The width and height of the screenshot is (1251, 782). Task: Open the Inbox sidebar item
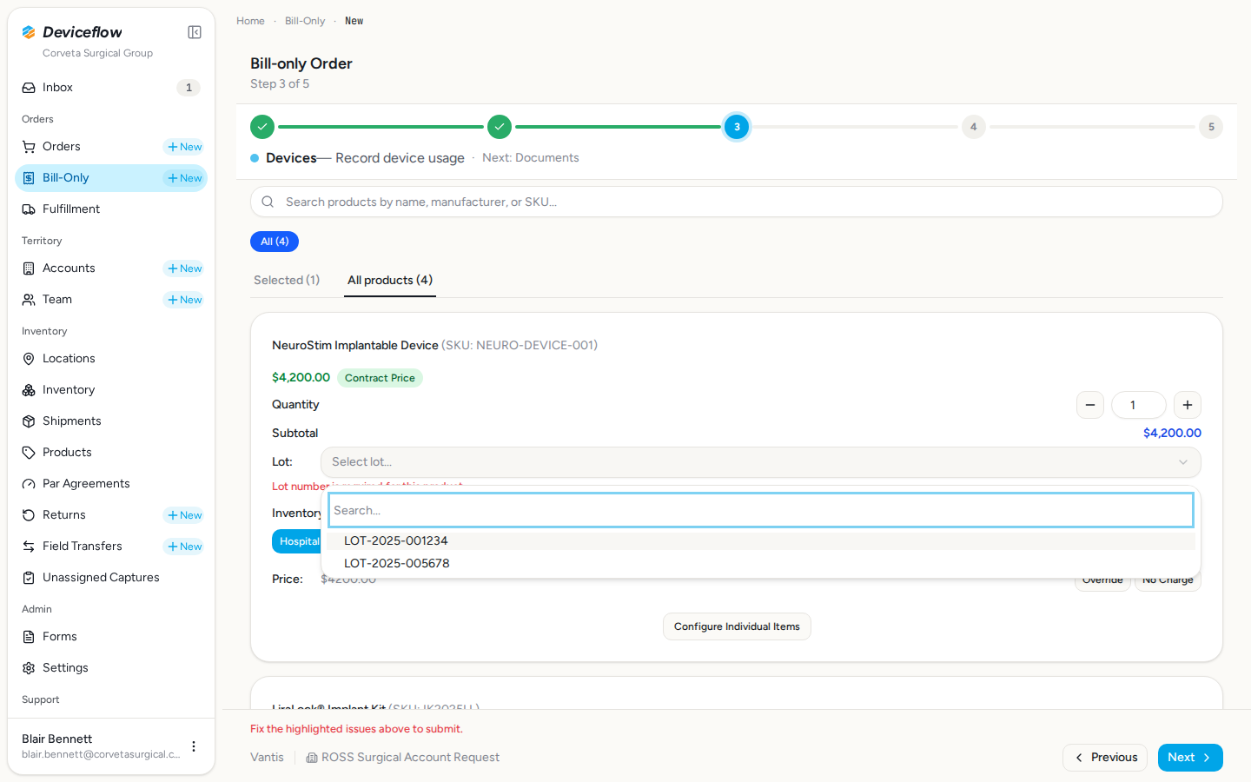click(111, 88)
